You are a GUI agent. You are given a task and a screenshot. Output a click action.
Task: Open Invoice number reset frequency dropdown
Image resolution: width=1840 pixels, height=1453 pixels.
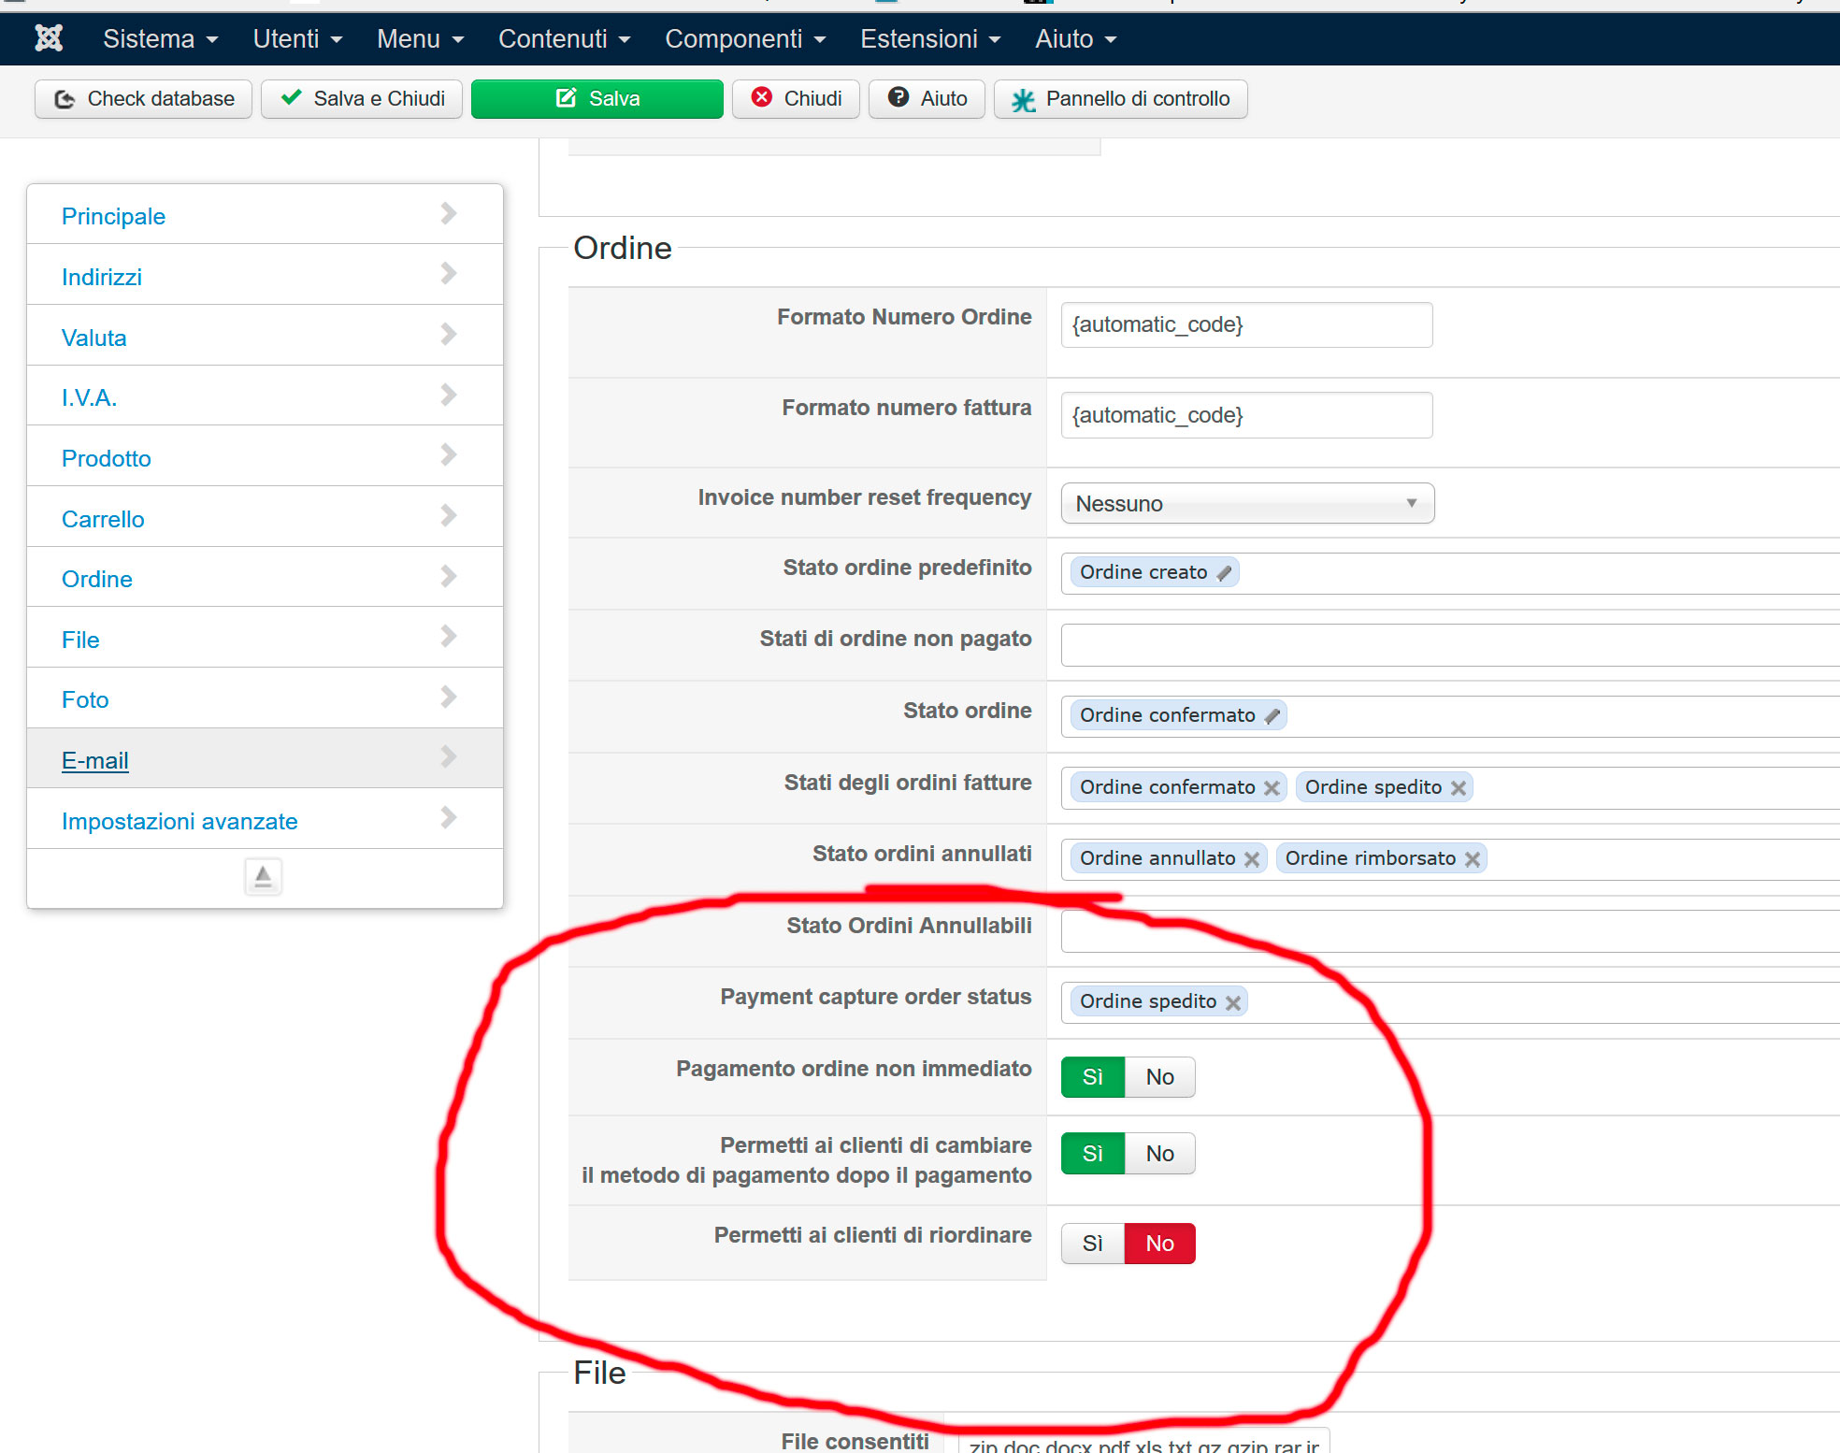(x=1247, y=504)
